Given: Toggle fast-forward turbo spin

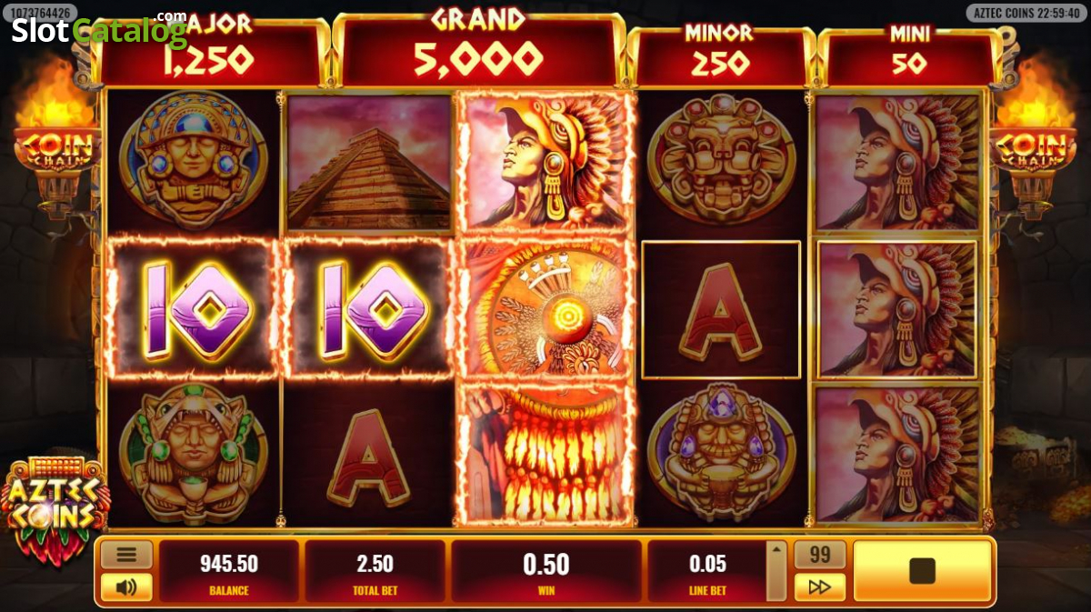Looking at the screenshot, I should 820,587.
